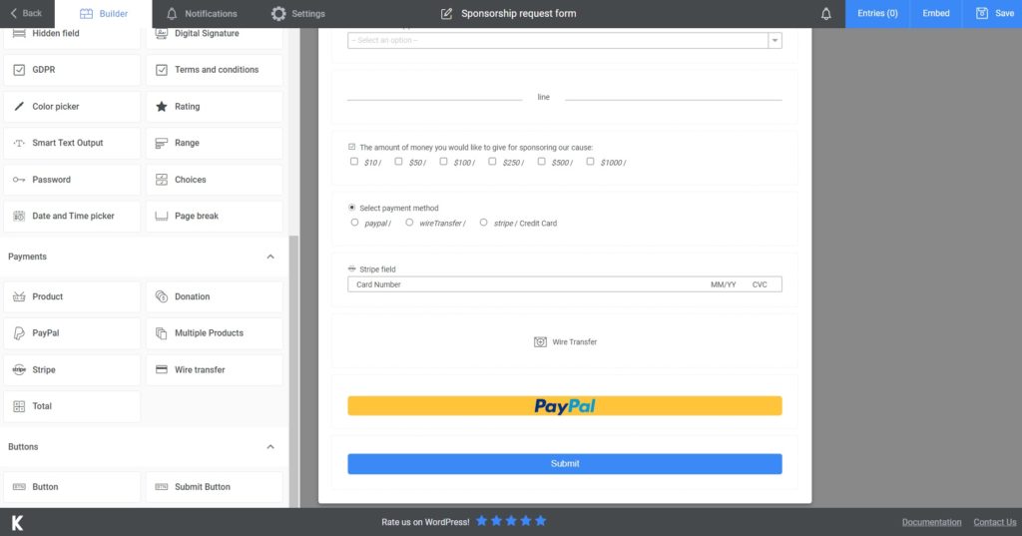Add Digital Signature field

[215, 36]
